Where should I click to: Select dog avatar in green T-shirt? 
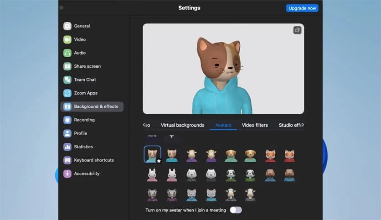250,155
